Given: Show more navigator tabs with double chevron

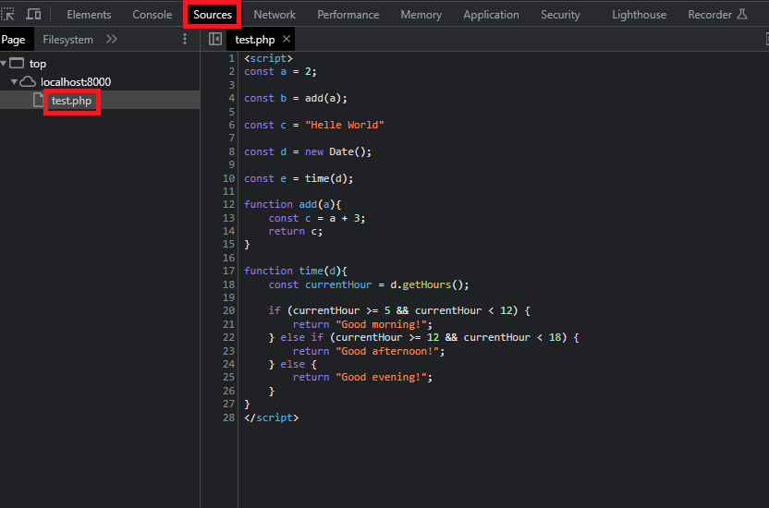Looking at the screenshot, I should click(112, 40).
